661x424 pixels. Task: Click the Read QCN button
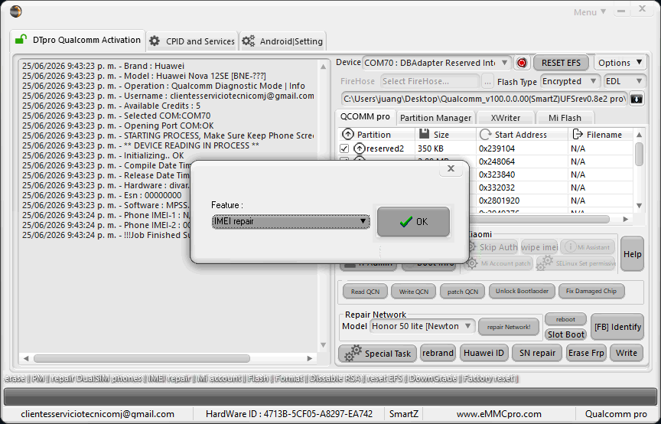pos(365,292)
